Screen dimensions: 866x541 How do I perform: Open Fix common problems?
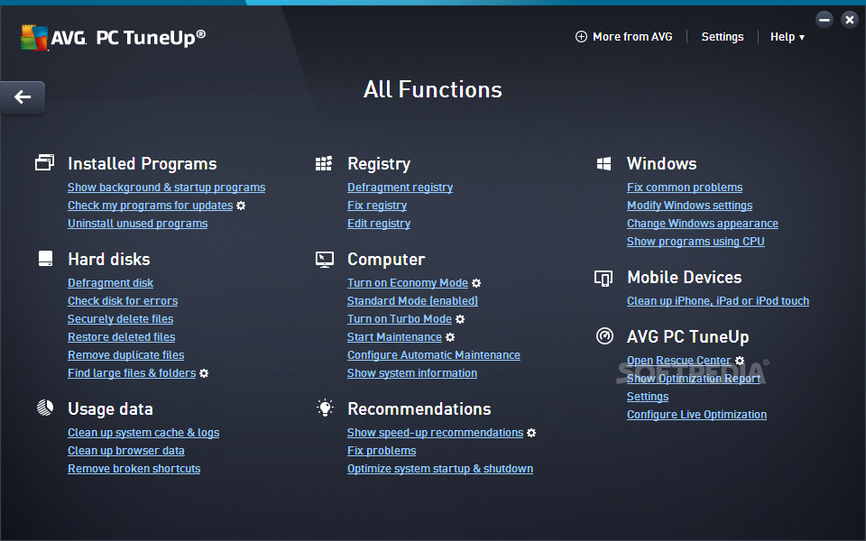tap(685, 188)
